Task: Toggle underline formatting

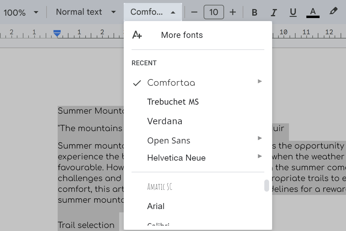Action: pyautogui.click(x=293, y=12)
